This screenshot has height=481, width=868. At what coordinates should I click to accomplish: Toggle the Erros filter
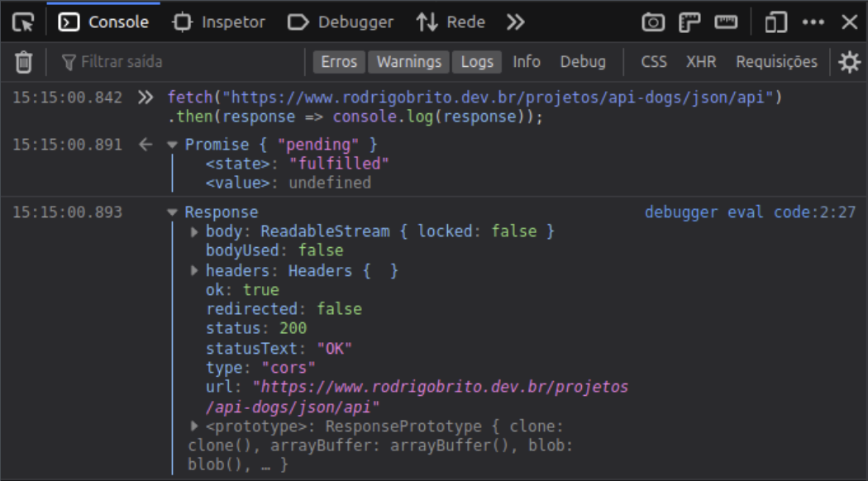(x=339, y=62)
